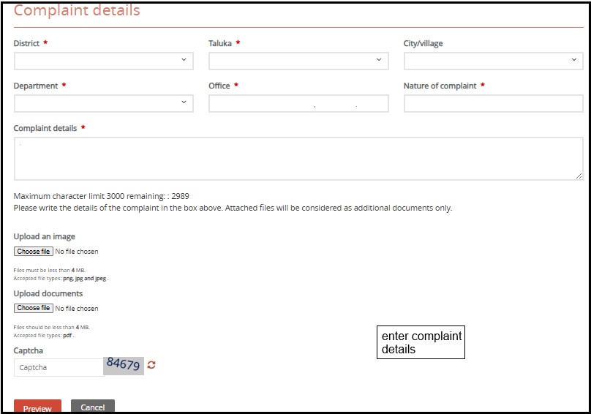Viewport: 591px width, 414px height.
Task: Click 'No file chosen' beside documents upload
Action: tap(77, 309)
